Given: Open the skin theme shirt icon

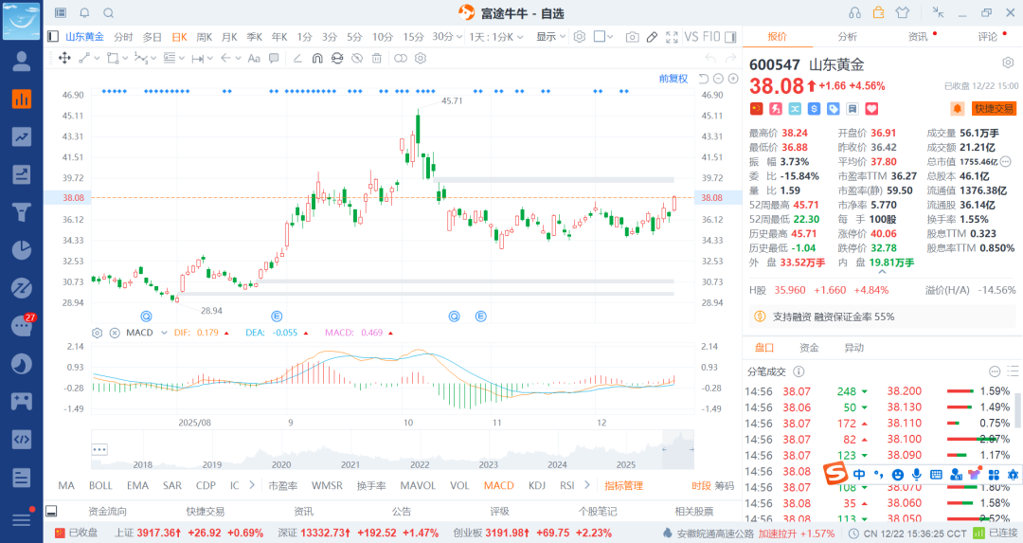Looking at the screenshot, I should click(903, 12).
